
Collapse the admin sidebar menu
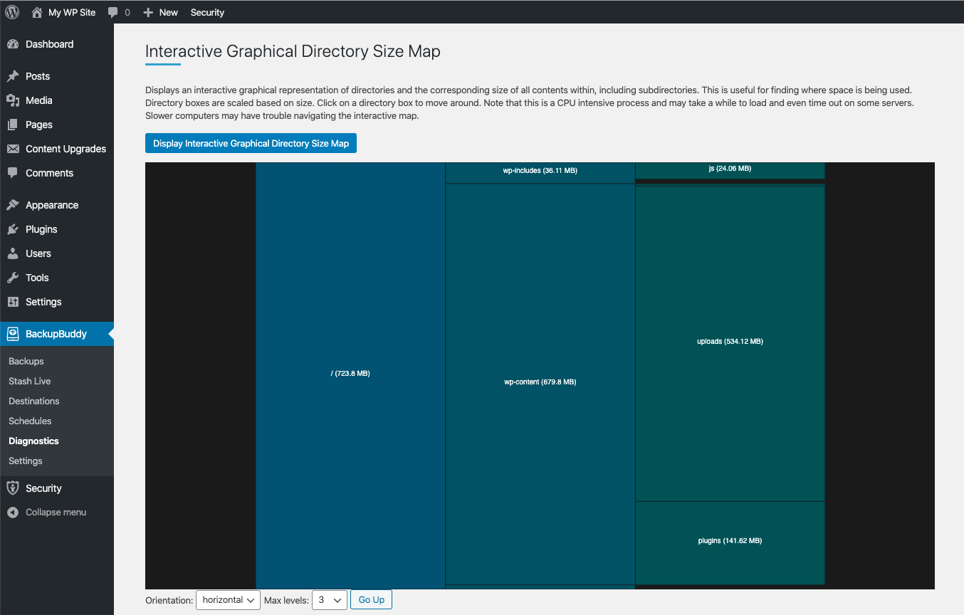tap(57, 512)
